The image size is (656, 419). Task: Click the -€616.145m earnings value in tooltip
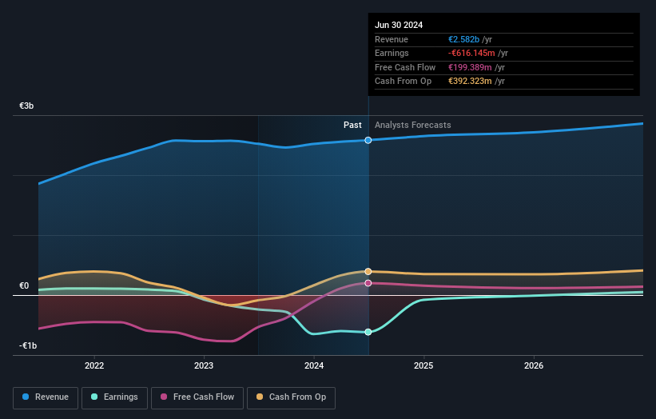tap(471, 53)
